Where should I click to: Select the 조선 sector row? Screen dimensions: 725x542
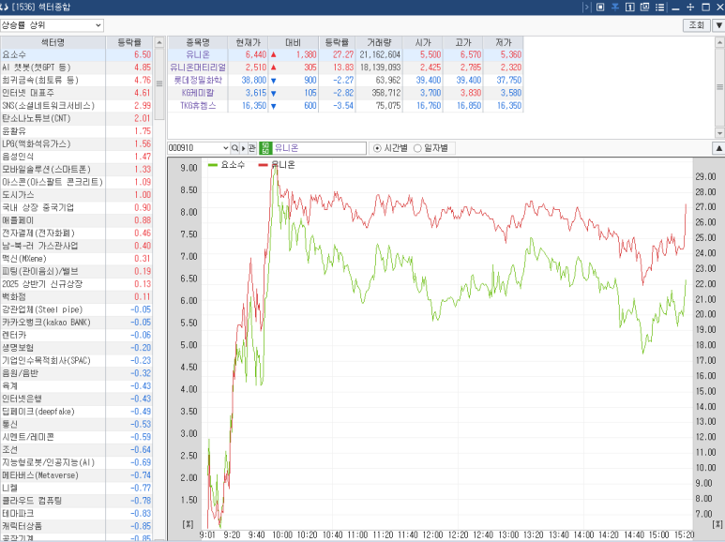76,449
